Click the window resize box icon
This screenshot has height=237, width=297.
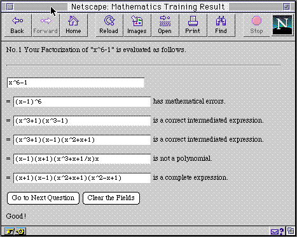click(x=291, y=231)
